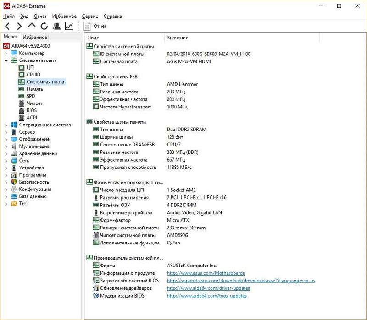The image size is (367, 320).
Task: Collapse the Системная плата tree node
Action: click(x=6, y=60)
